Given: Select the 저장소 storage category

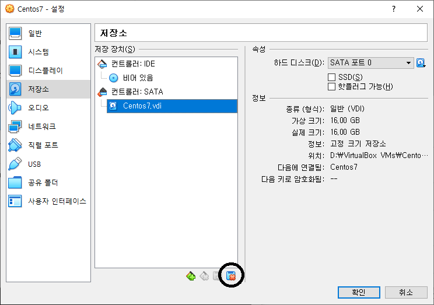Looking at the screenshot, I should click(48, 89).
